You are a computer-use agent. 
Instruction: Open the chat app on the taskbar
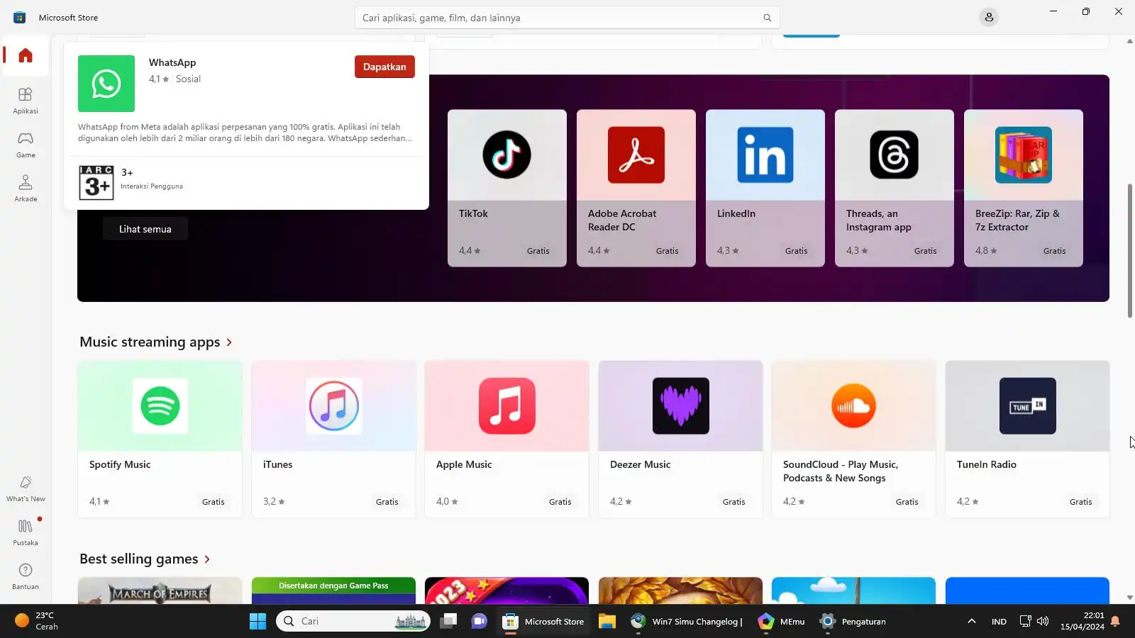(x=480, y=622)
